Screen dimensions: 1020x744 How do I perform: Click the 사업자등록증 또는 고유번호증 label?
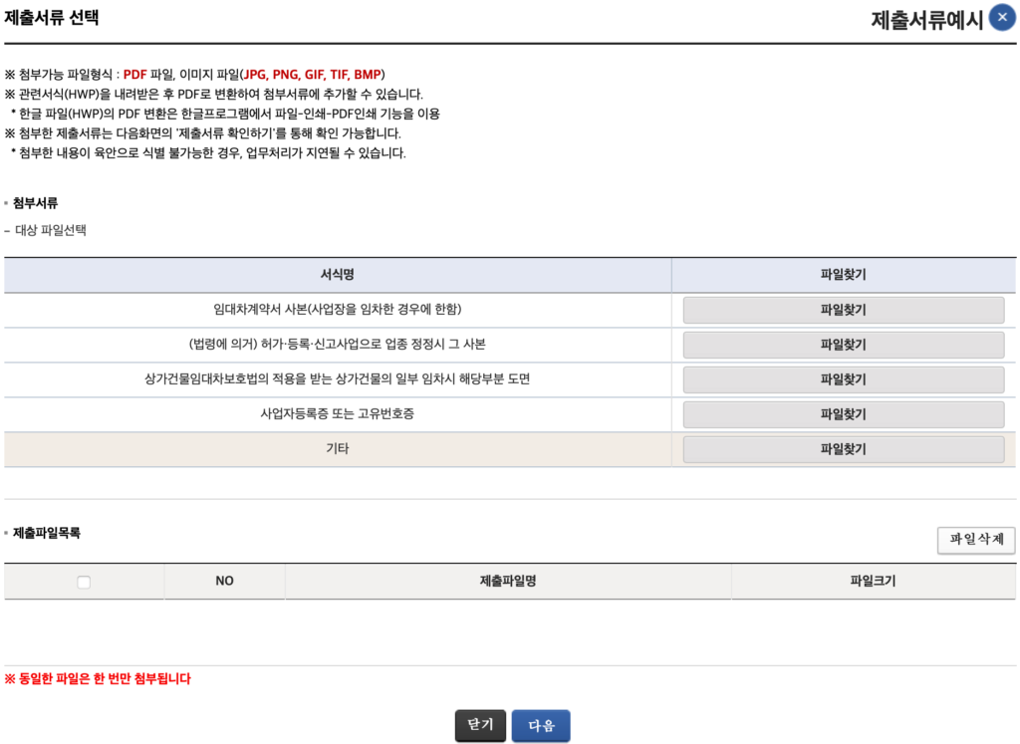pyautogui.click(x=337, y=414)
